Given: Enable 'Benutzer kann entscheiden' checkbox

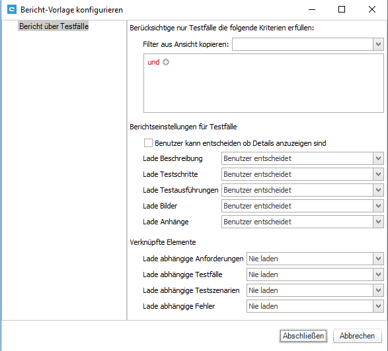Looking at the screenshot, I should [x=148, y=143].
